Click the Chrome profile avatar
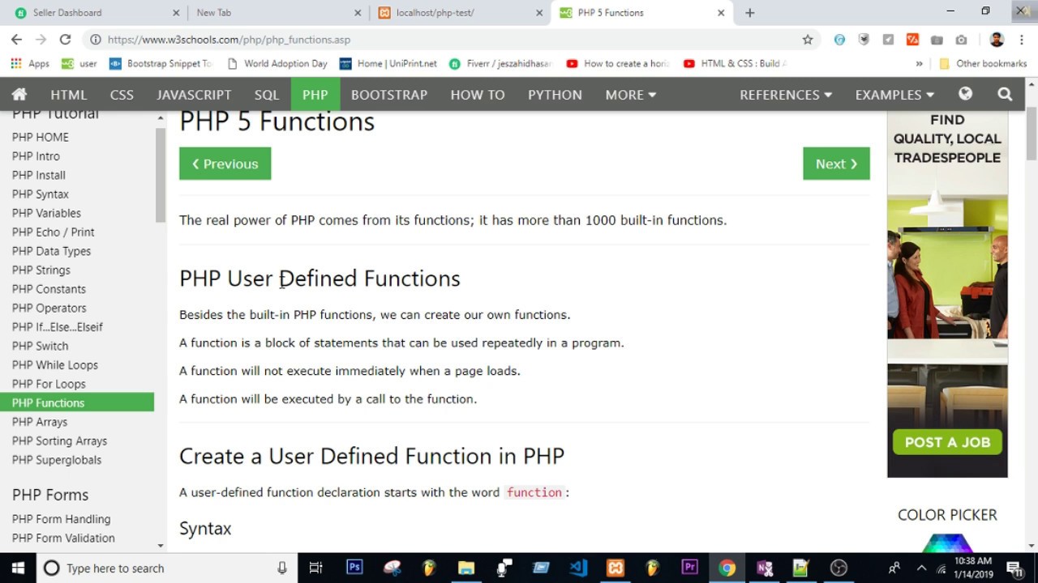 [x=997, y=39]
